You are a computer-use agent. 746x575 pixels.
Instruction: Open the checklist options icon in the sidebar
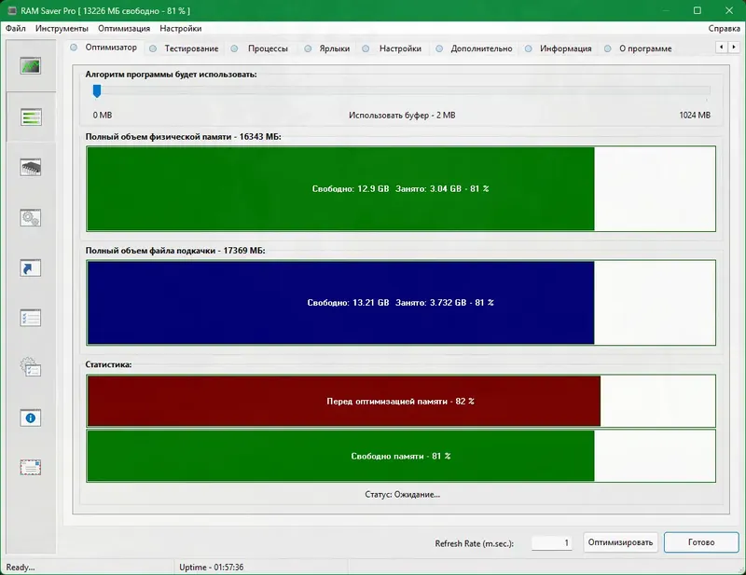click(33, 317)
